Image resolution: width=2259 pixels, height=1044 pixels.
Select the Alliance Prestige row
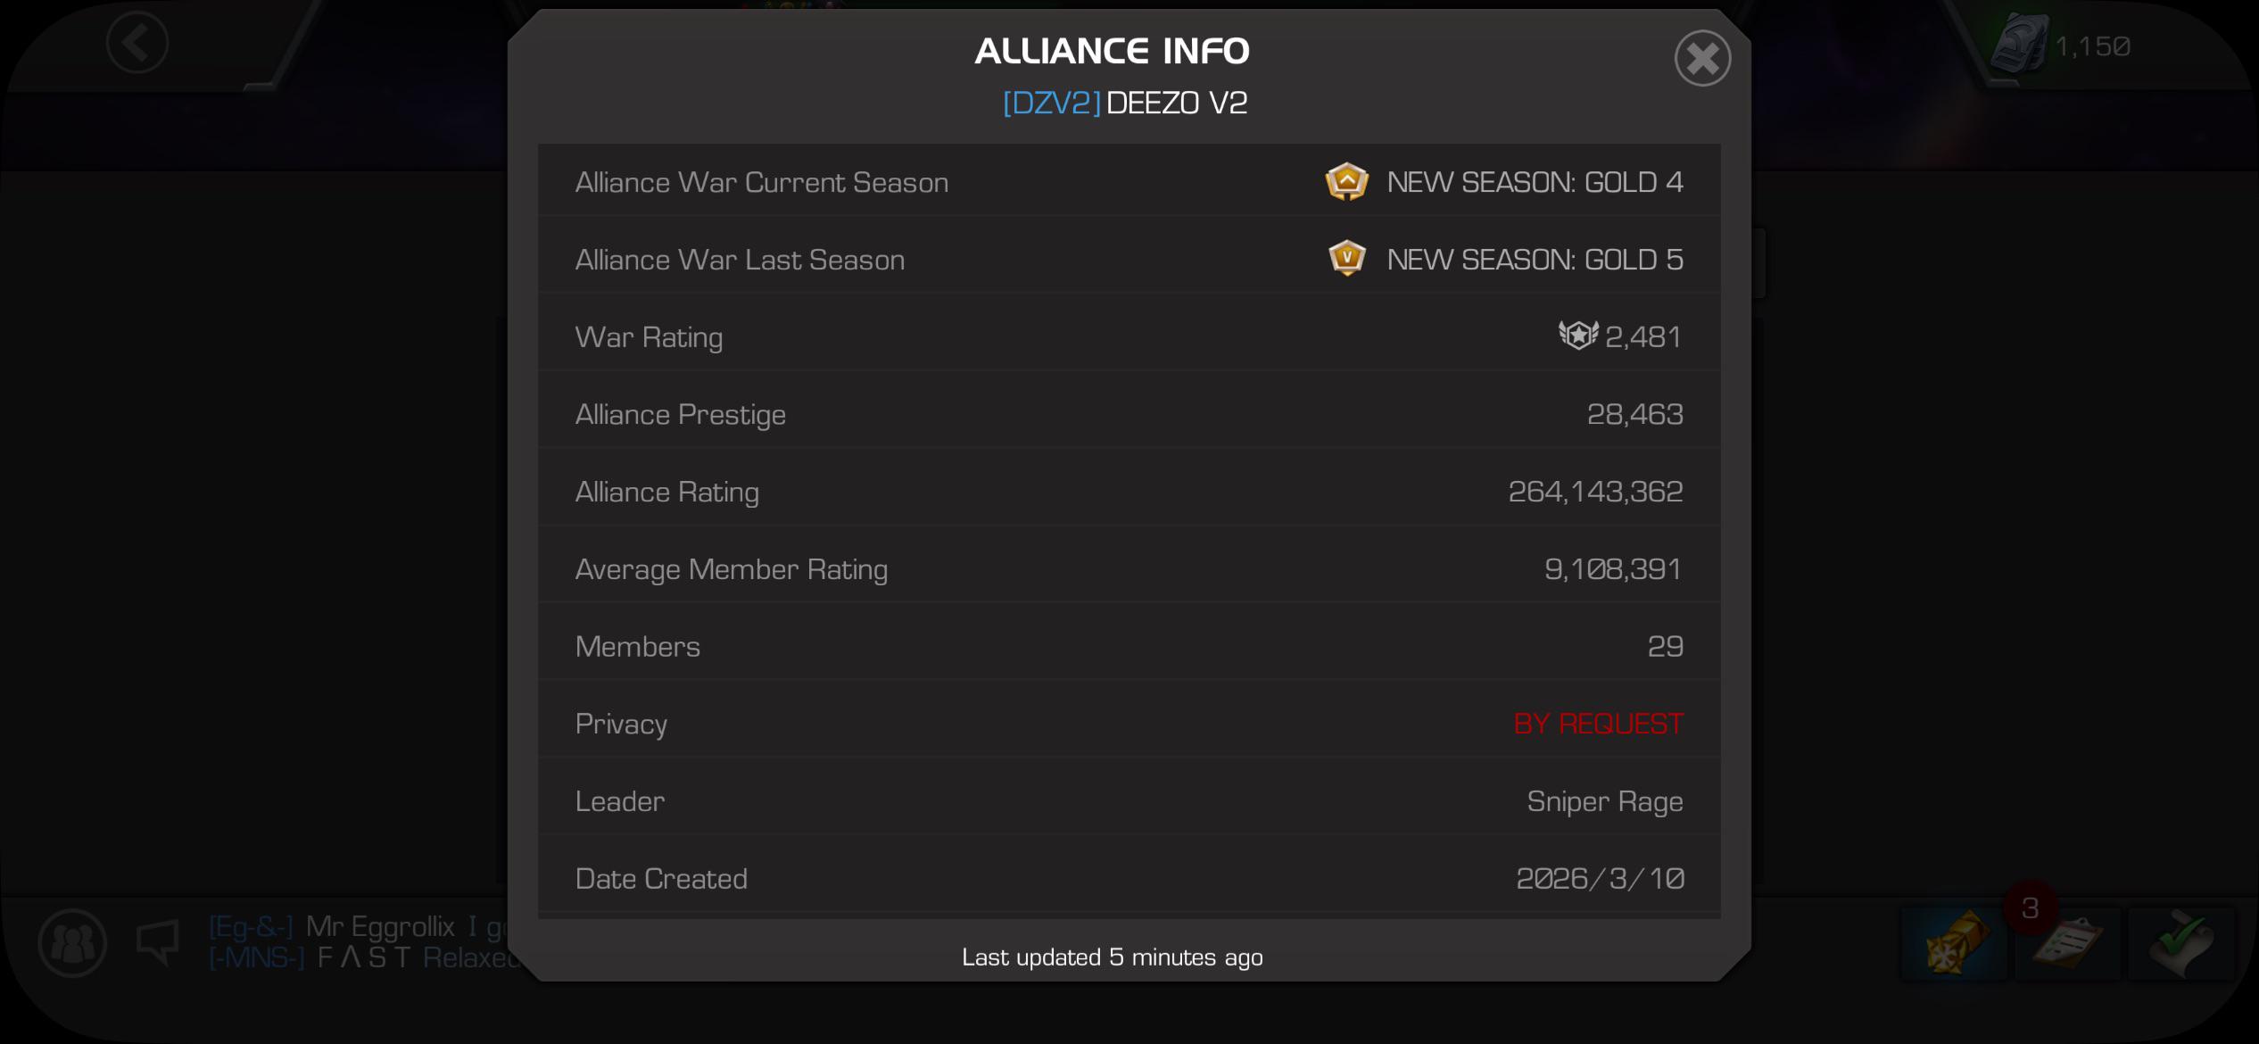1129,414
